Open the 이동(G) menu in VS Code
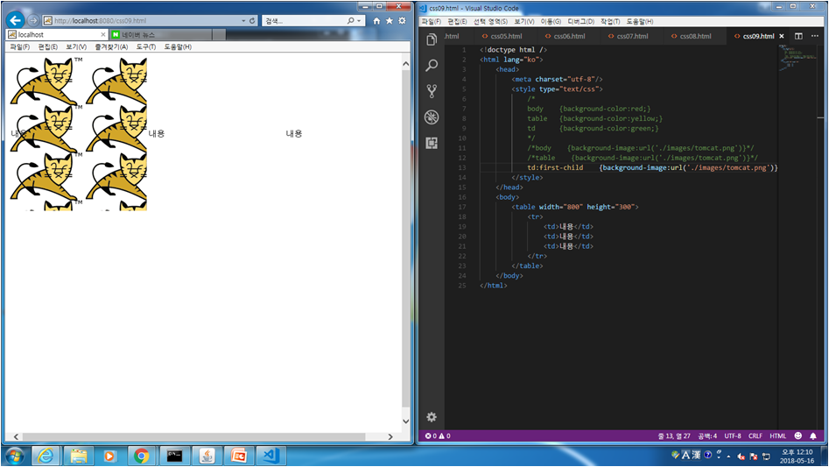The width and height of the screenshot is (829, 467). [551, 22]
